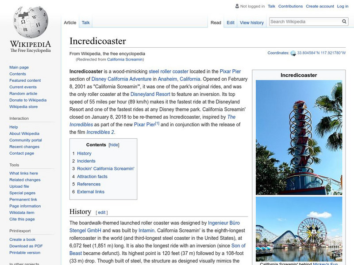This screenshot has height=265, width=354.
Task: View the Mickey's Fun Wheel infobox photo
Action: [x=299, y=229]
